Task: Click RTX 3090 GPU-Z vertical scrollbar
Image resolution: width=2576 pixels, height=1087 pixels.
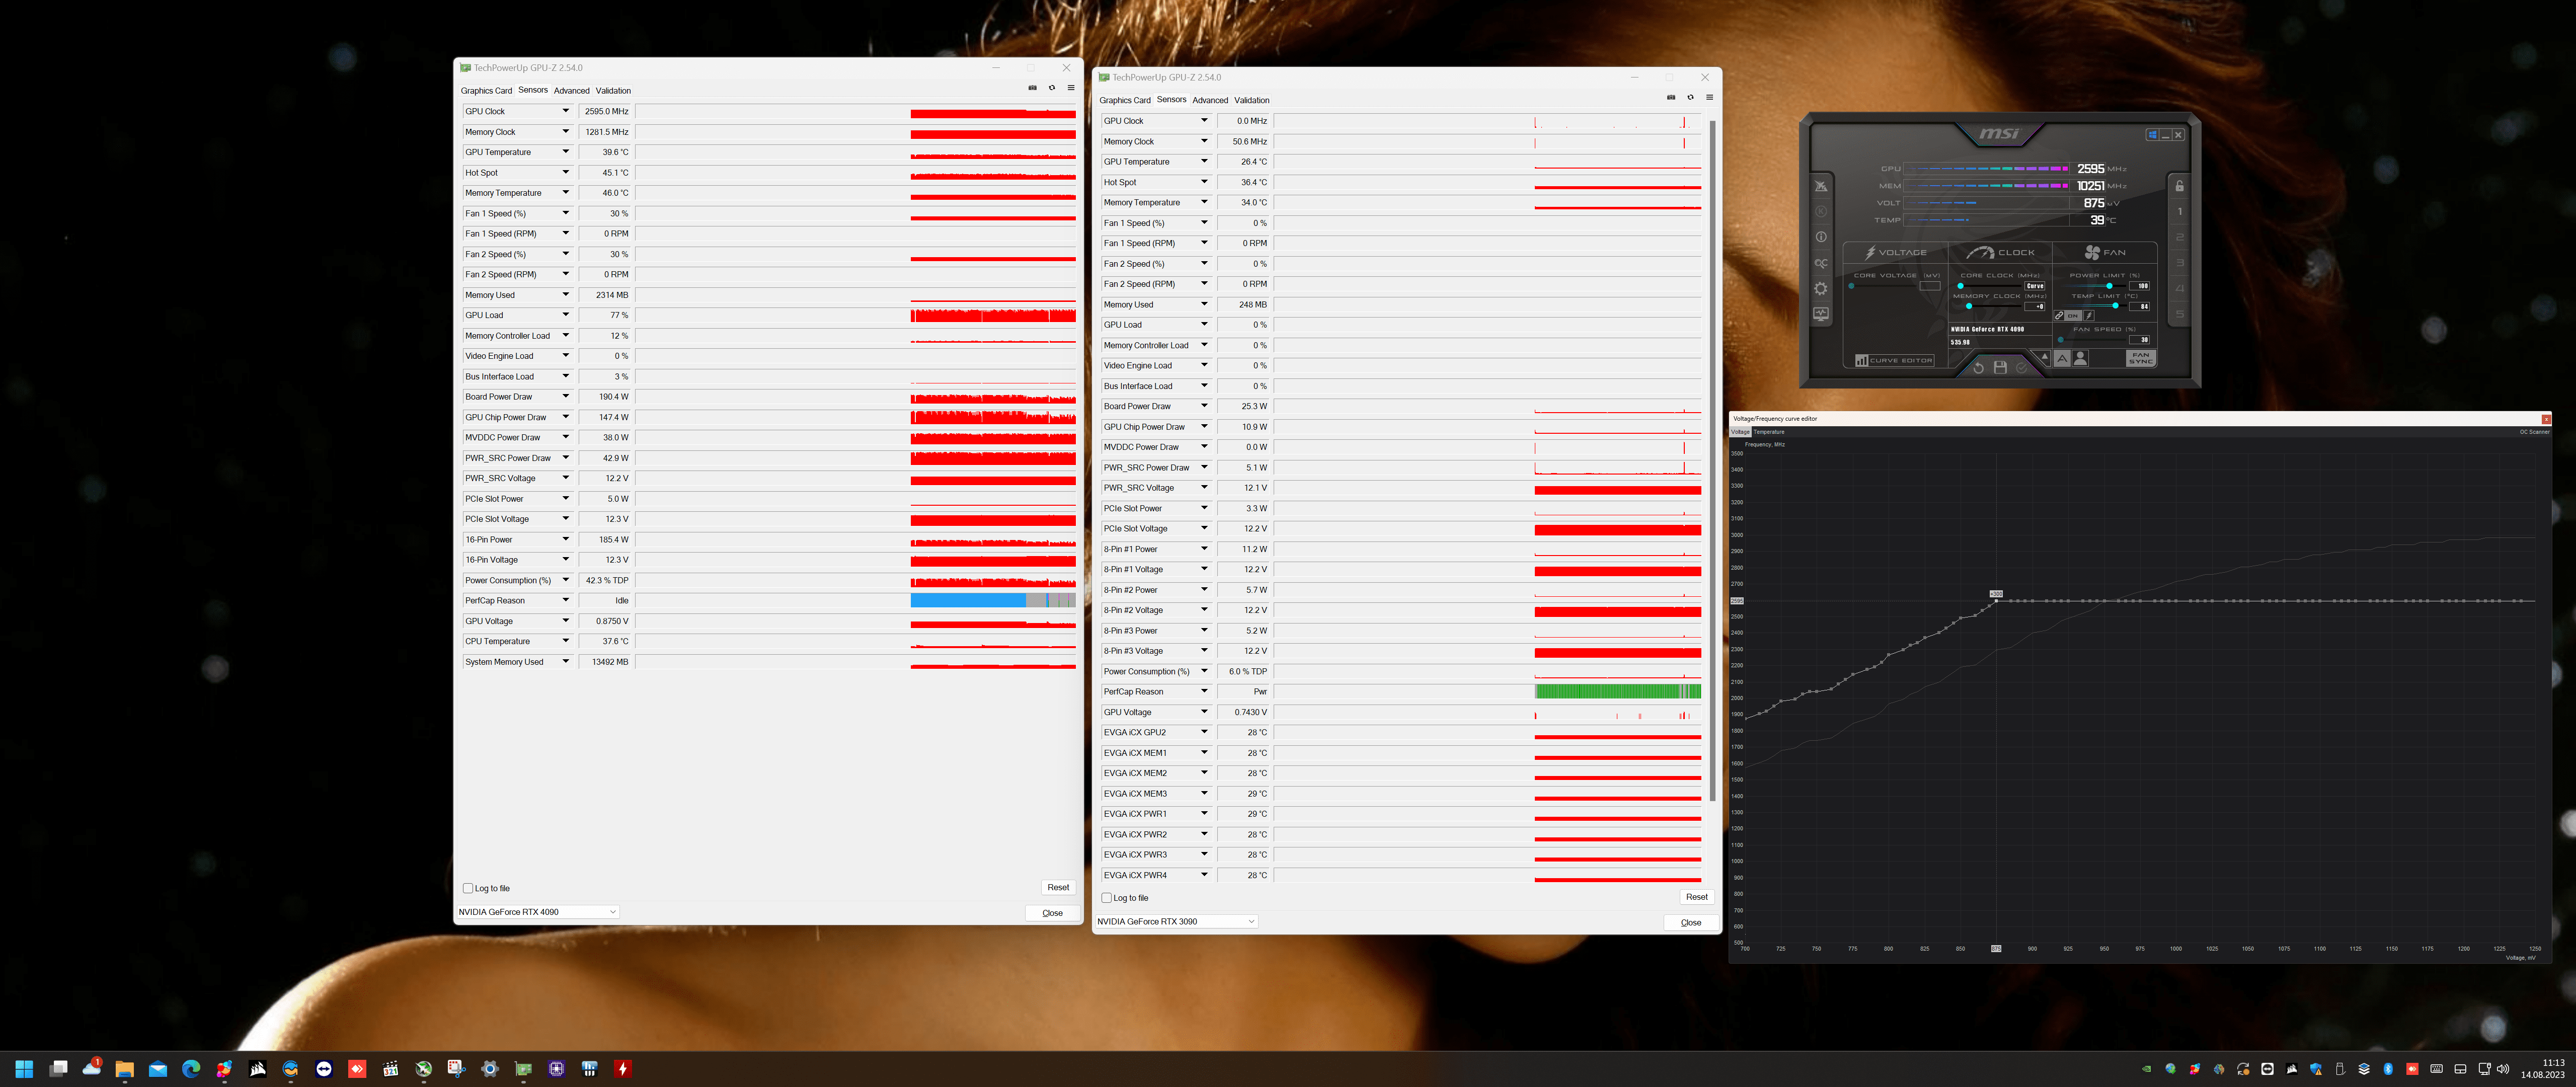Action: [x=1712, y=460]
